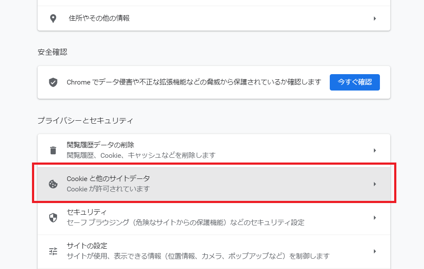Open 閲覧履歴データの削除 setting
The image size is (424, 269).
pos(214,150)
